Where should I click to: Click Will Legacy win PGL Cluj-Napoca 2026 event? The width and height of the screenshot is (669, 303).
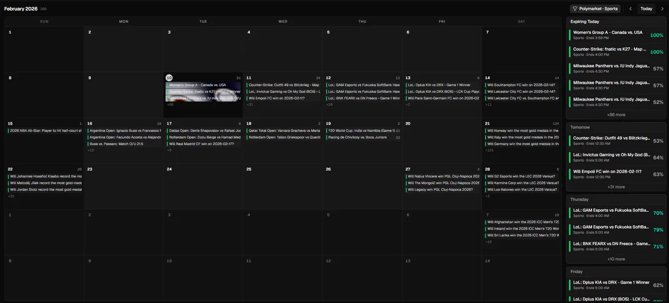pyautogui.click(x=443, y=189)
